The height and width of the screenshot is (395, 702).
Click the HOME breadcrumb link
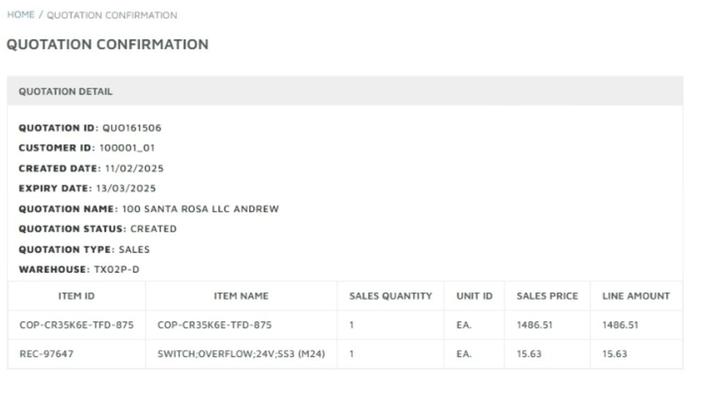21,15
